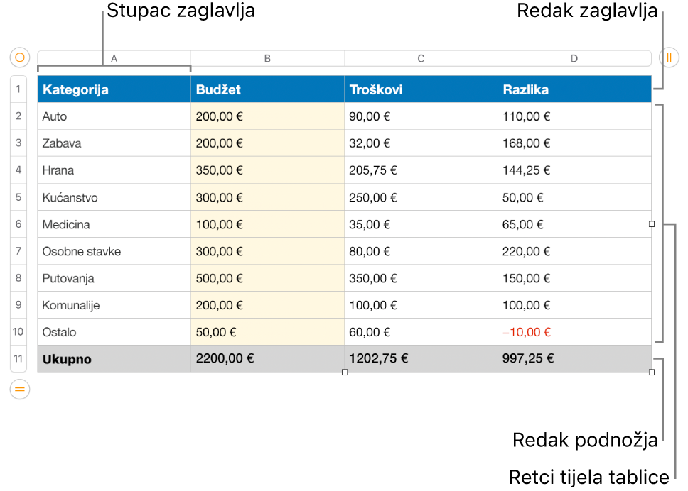Select row 6 number tab
This screenshot has width=688, height=491.
[18, 224]
